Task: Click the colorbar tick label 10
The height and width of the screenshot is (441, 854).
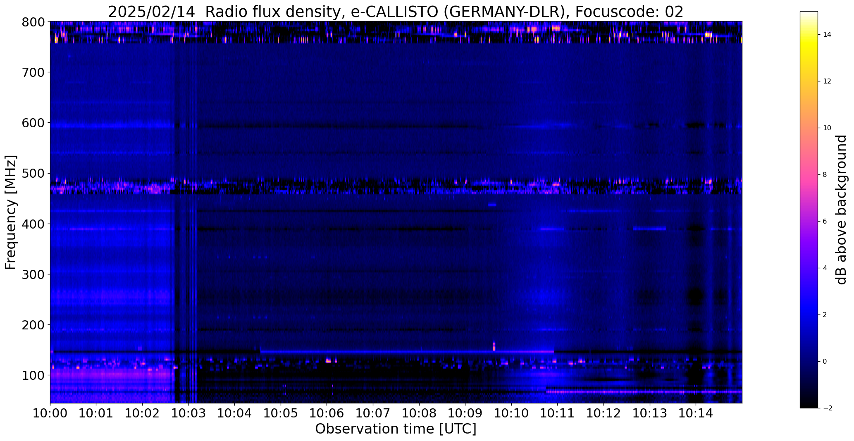Action: [827, 128]
